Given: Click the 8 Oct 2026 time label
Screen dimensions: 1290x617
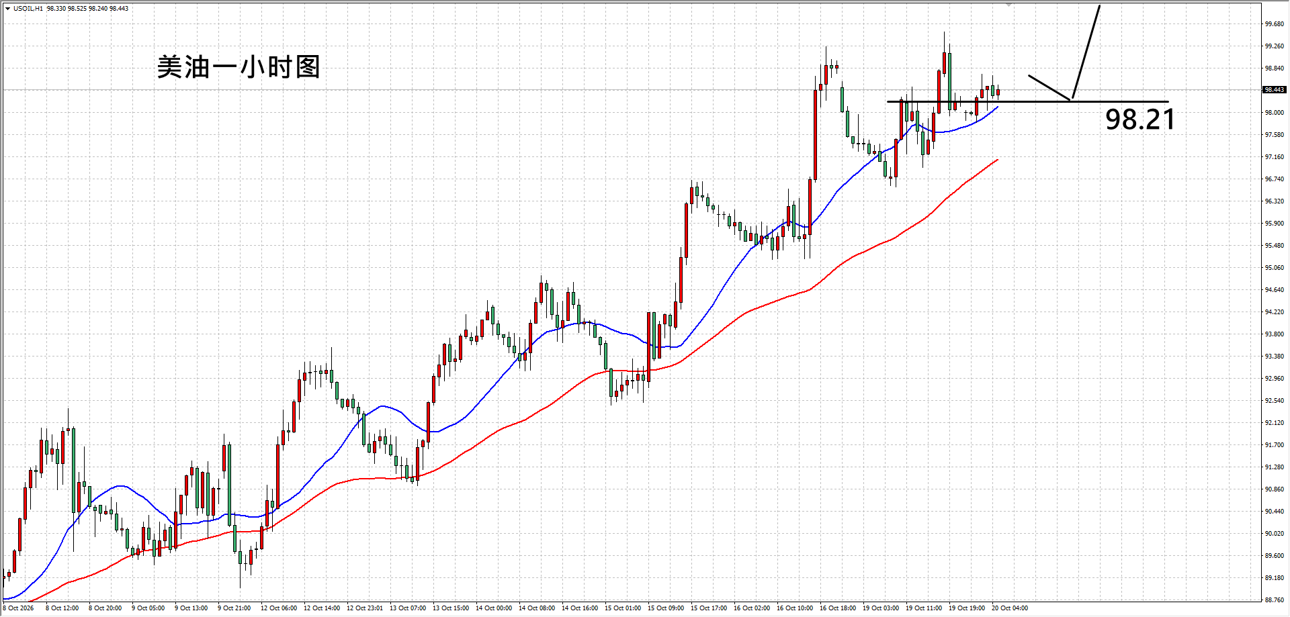Looking at the screenshot, I should click(x=18, y=608).
